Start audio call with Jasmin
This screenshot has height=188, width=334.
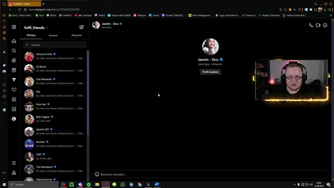click(311, 25)
